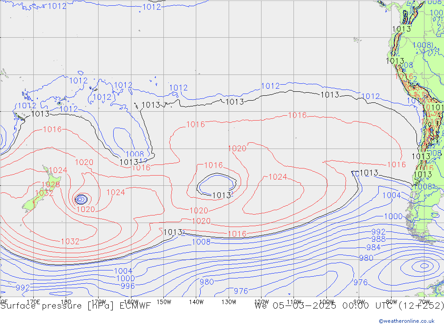Click the 120W longitude label
444x325 pixels.
(x=262, y=302)
